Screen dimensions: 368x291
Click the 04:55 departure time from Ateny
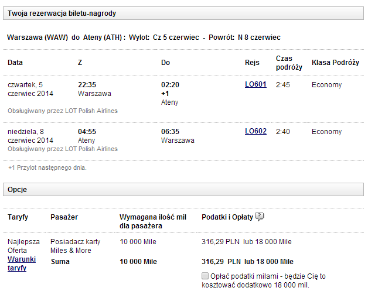click(x=87, y=131)
